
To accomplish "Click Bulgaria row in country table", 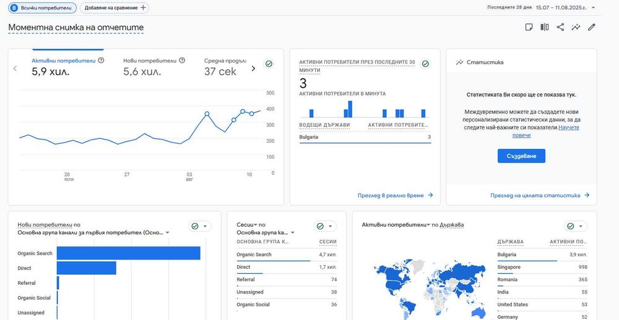I will click(542, 255).
